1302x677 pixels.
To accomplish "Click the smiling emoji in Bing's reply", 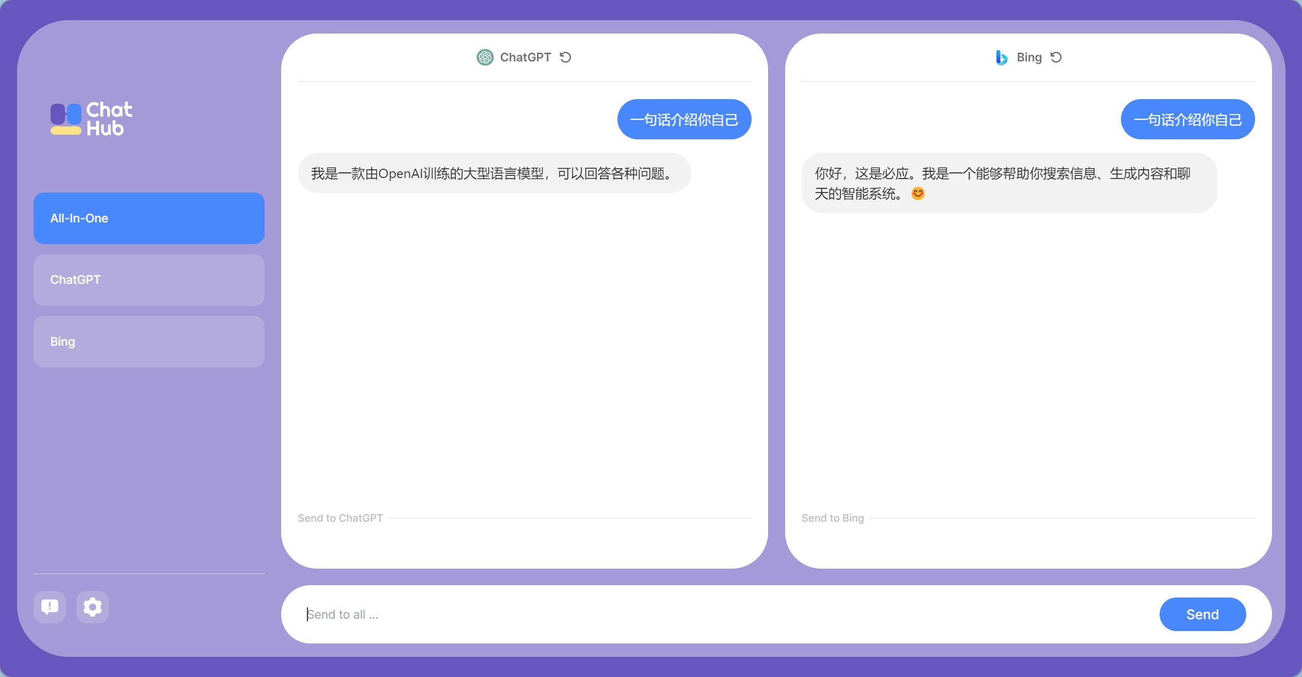I will pos(918,194).
